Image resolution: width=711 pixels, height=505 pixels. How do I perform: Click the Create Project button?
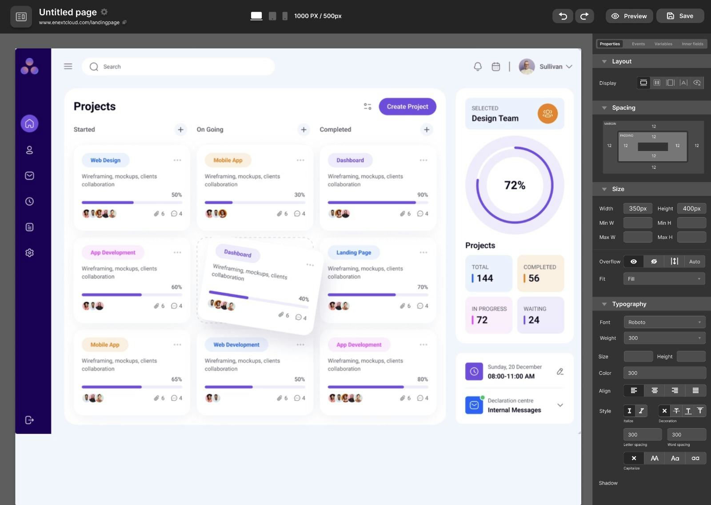[407, 107]
